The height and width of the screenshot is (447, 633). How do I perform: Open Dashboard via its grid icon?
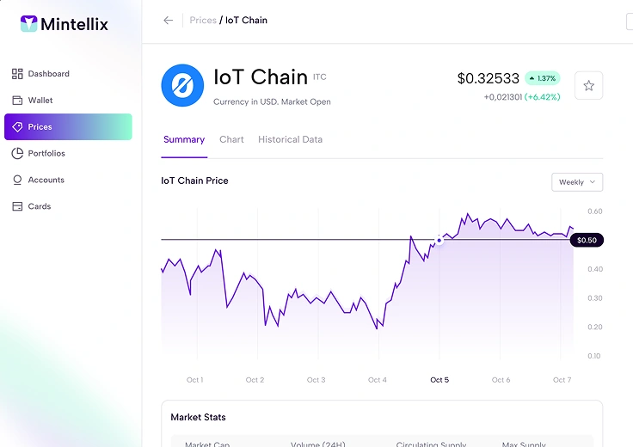(x=17, y=74)
